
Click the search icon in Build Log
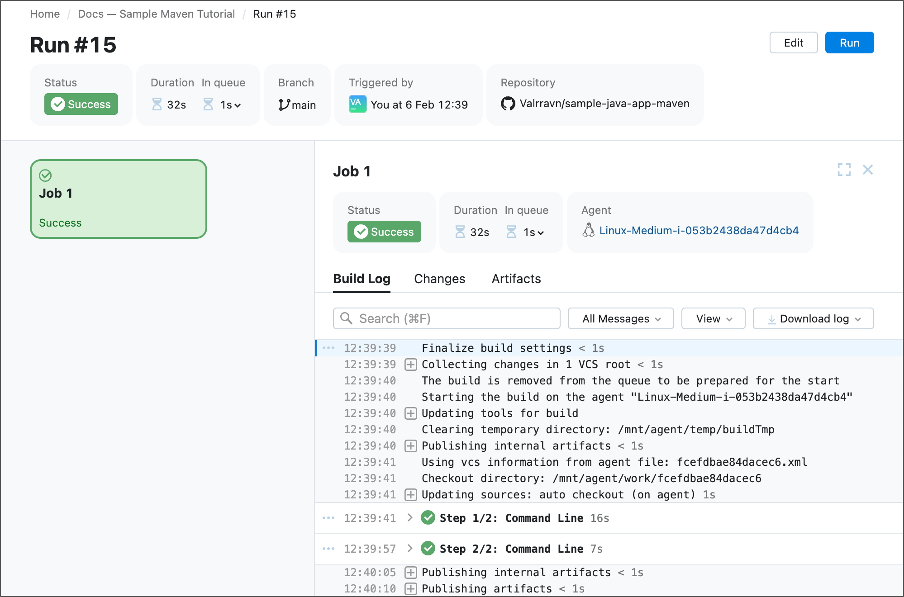coord(346,318)
